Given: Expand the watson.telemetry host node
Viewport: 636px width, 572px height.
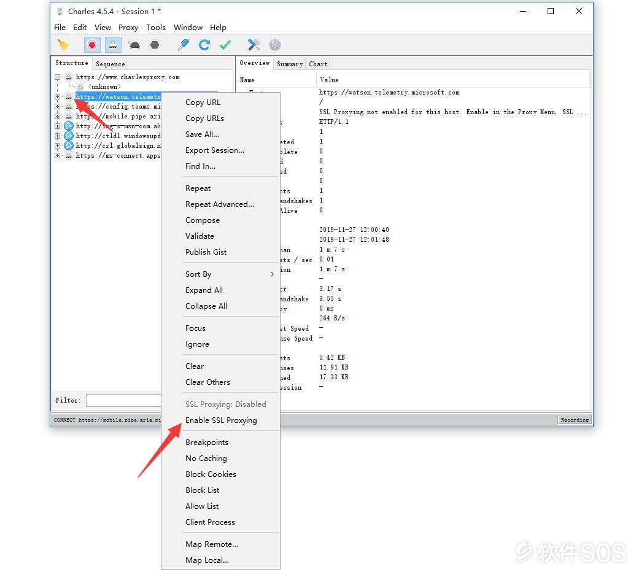Looking at the screenshot, I should pyautogui.click(x=58, y=96).
